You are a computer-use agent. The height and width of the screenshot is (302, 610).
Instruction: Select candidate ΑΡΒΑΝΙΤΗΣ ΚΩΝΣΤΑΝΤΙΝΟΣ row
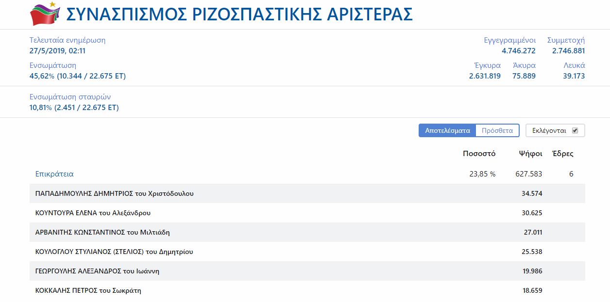pyautogui.click(x=307, y=232)
